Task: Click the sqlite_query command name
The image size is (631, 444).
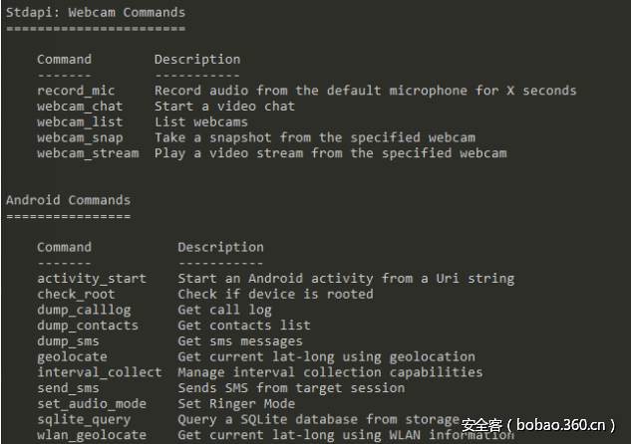Action: point(84,419)
